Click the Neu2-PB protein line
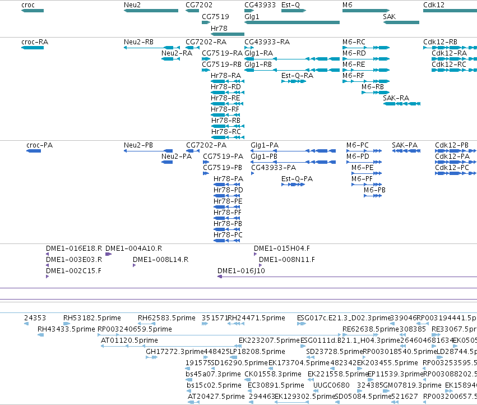This screenshot has height=405, width=477. click(x=148, y=151)
